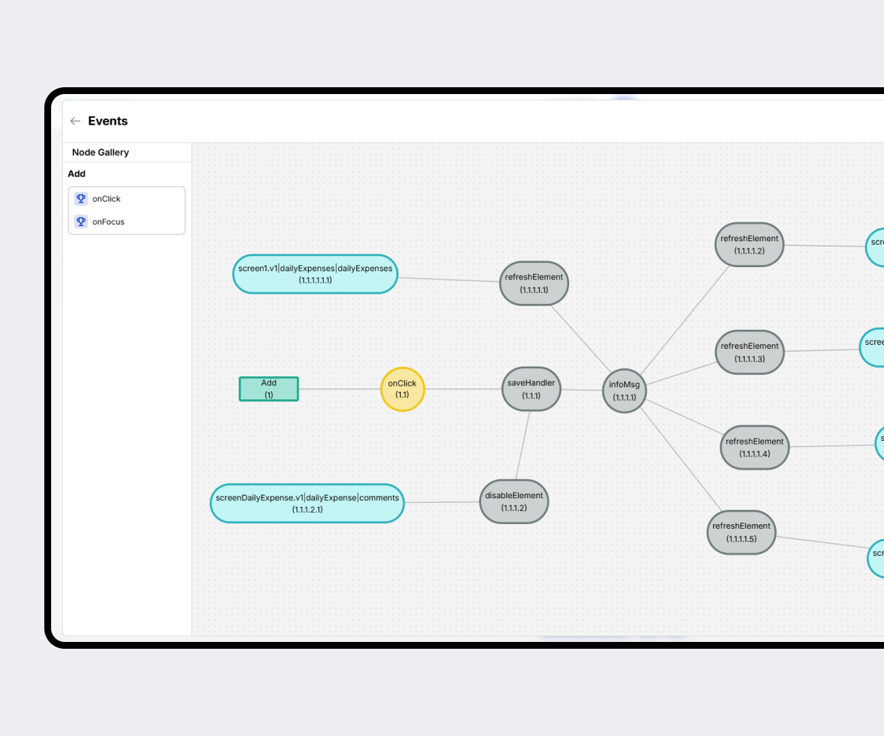
Task: Click the infoMsg (1.1.1.1) node
Action: click(x=624, y=391)
